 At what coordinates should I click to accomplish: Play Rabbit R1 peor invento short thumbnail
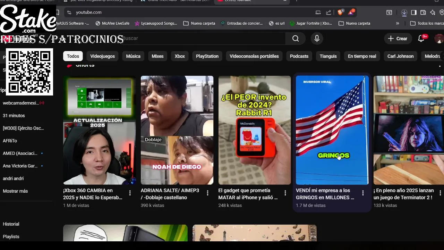255,130
